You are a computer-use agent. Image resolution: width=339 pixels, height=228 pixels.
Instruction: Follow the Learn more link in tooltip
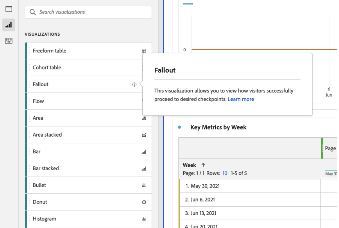click(241, 99)
